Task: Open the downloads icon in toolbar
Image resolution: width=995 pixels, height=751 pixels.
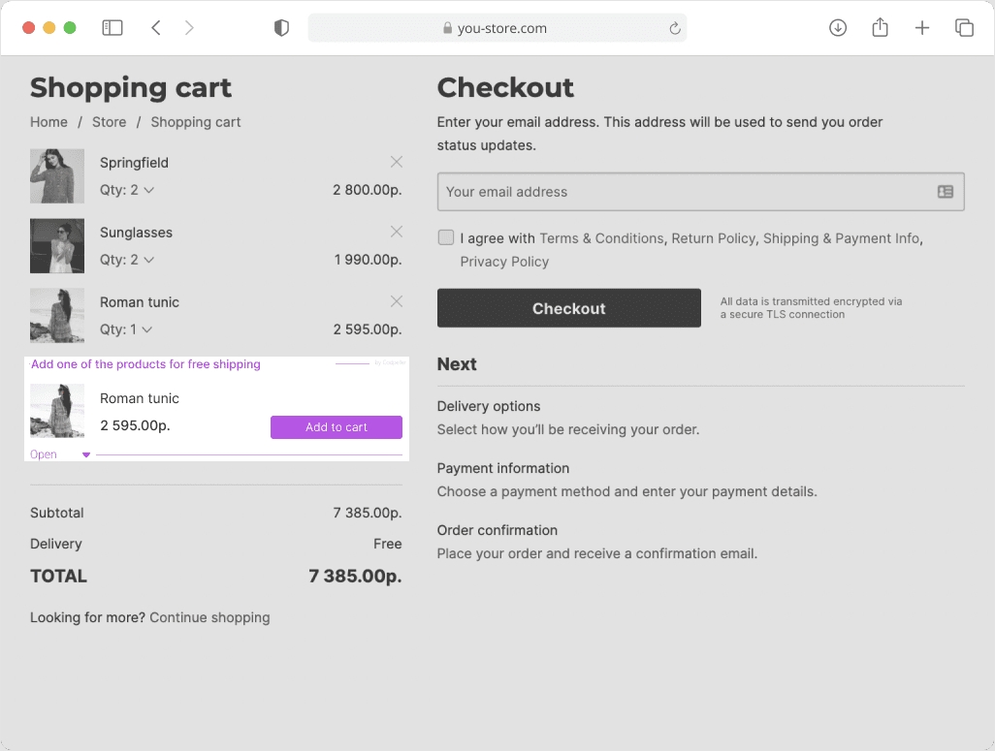Action: tap(838, 28)
